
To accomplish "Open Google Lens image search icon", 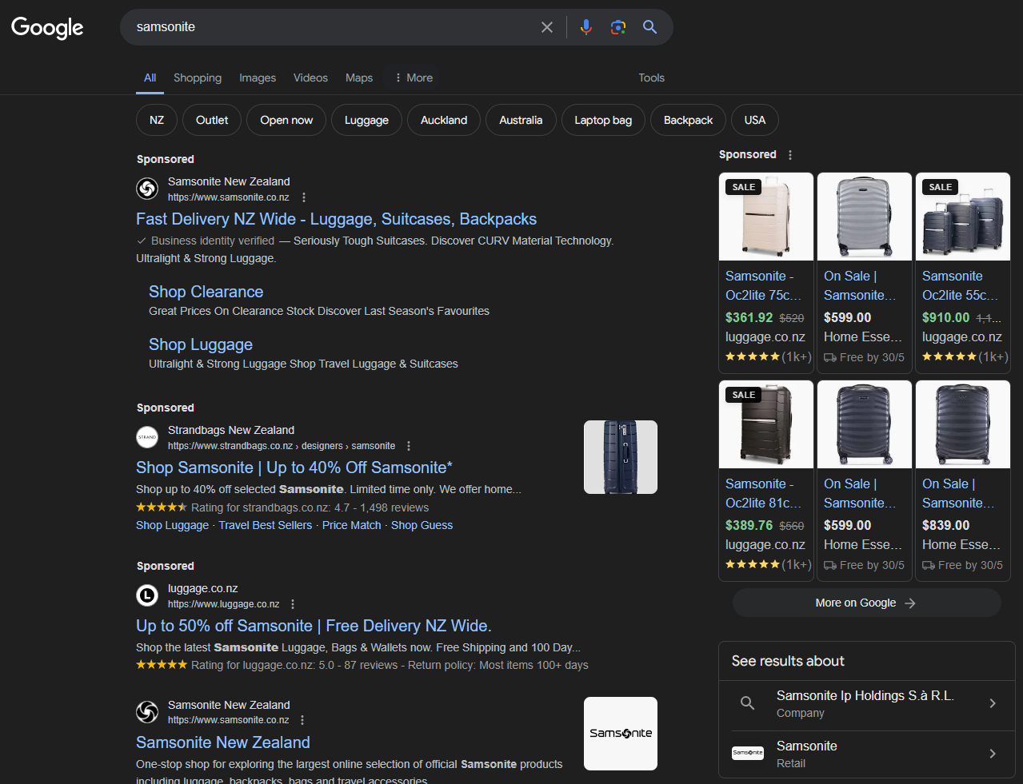I will (x=618, y=27).
